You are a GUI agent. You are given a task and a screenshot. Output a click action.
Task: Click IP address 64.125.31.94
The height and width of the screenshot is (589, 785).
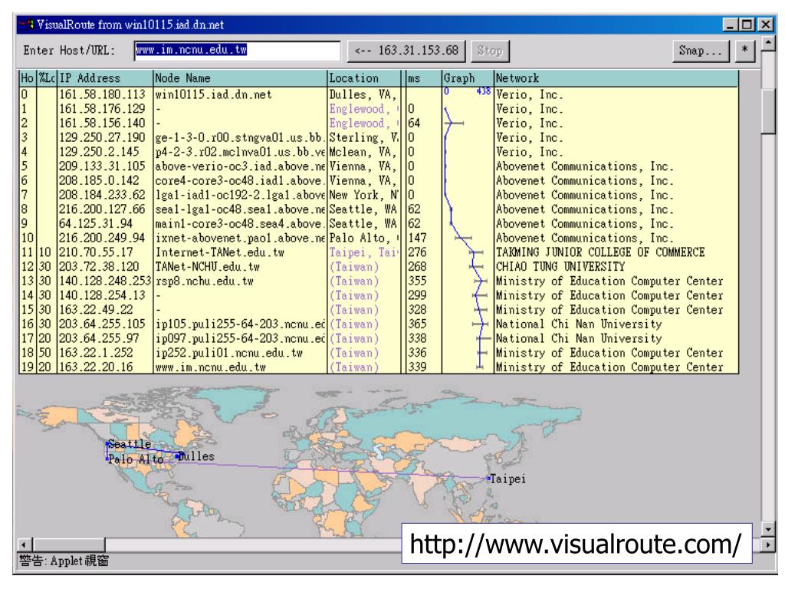click(x=96, y=224)
